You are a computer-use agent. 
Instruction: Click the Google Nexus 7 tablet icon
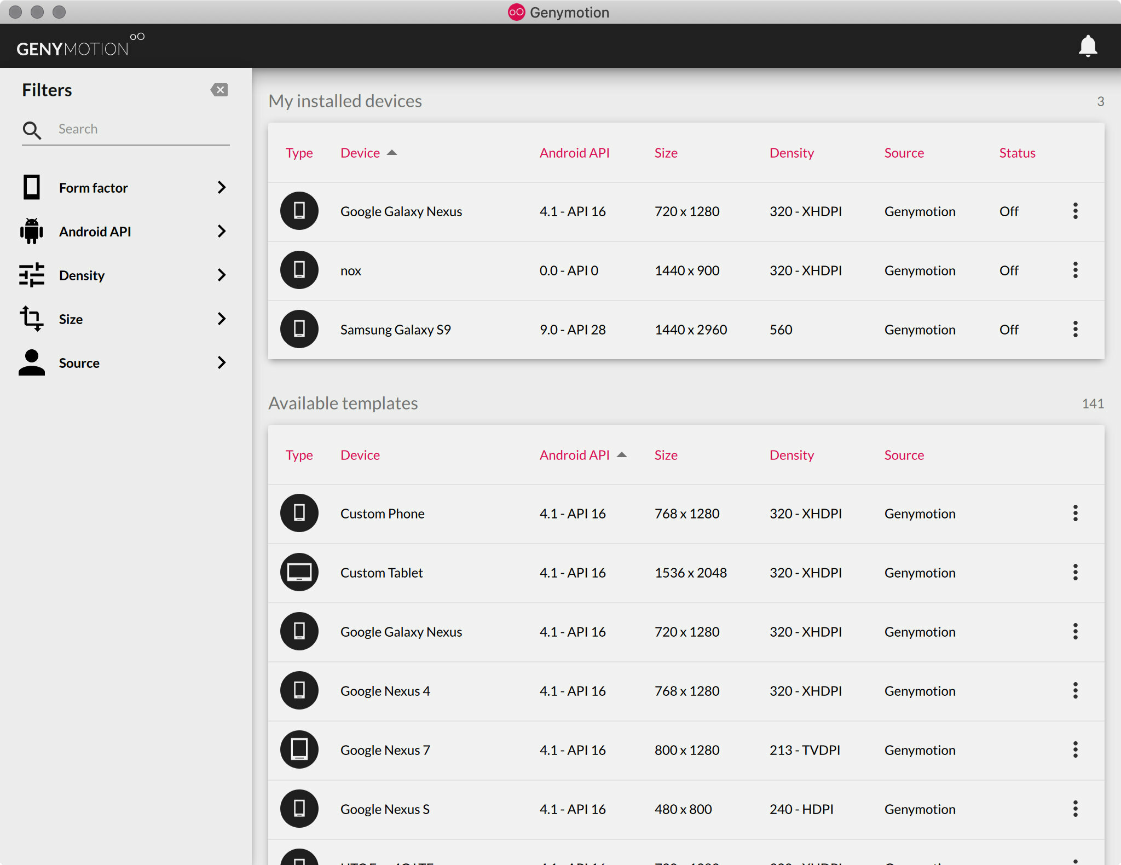coord(299,750)
